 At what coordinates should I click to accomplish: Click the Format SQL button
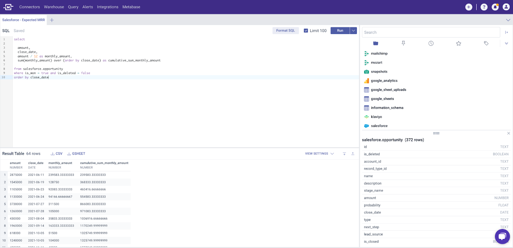[x=285, y=31]
